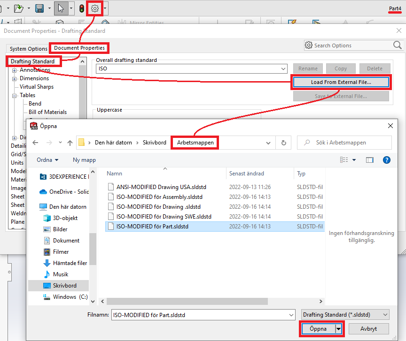406x341 pixels.
Task: Open the Drafting Standard file type dropdown
Action: (345, 315)
